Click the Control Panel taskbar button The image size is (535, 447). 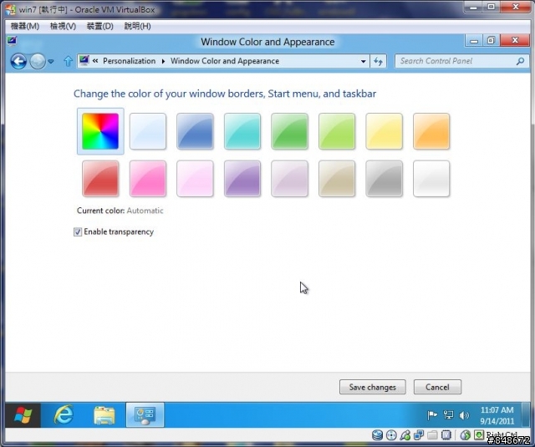coord(145,415)
